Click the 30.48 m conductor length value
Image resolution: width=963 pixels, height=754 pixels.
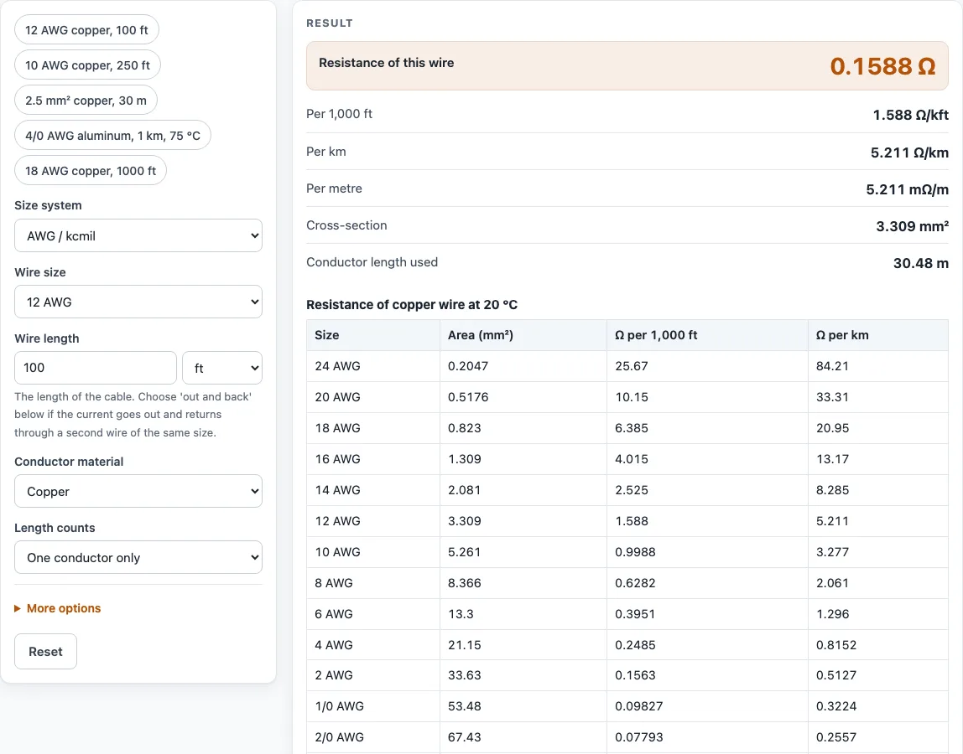point(920,263)
